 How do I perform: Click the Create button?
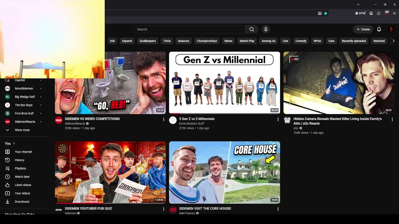(363, 29)
